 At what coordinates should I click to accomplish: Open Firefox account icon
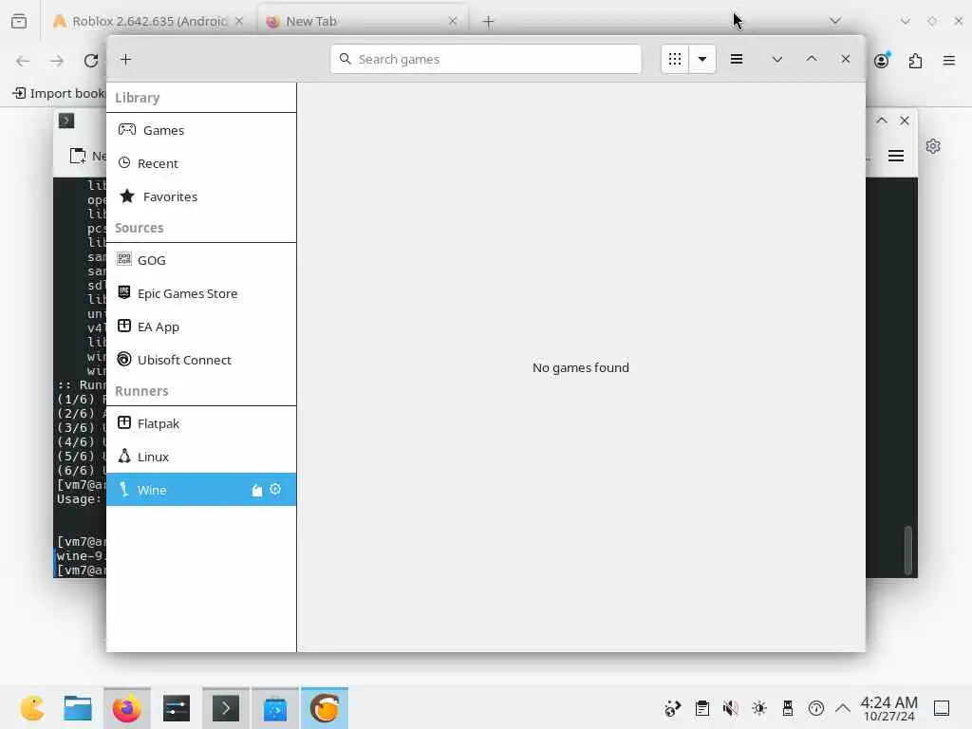pos(882,60)
